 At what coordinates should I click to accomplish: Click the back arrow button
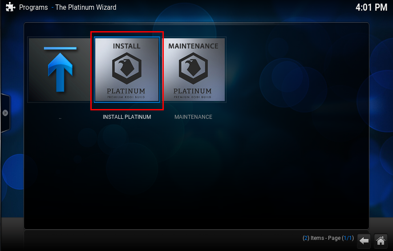364,241
